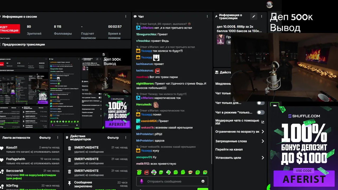Click the trash icon on the first SMERTvNiSHiTE action
Image resolution: width=338 pixels, height=190 pixels.
coord(69,149)
